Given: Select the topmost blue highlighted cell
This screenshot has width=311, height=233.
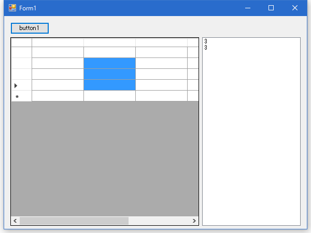Looking at the screenshot, I should pos(109,63).
